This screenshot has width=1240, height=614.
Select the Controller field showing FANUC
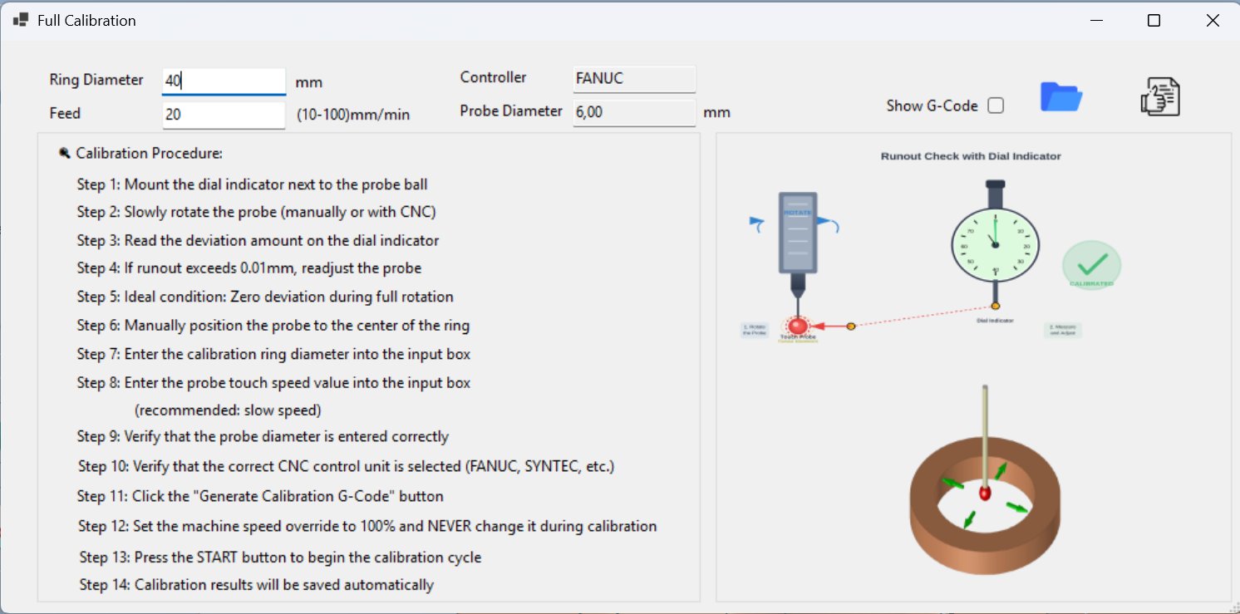point(633,79)
